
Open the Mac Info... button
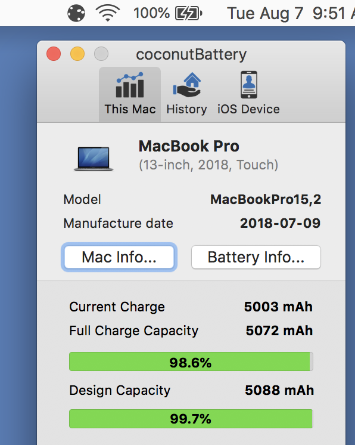coord(119,257)
